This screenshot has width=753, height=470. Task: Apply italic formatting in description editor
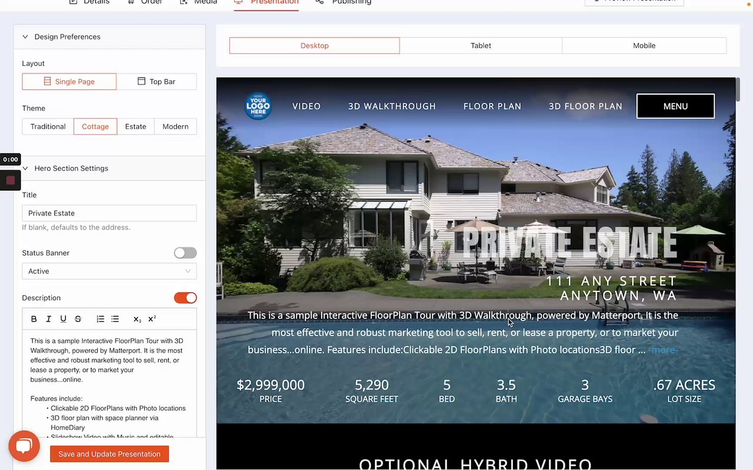tap(48, 319)
